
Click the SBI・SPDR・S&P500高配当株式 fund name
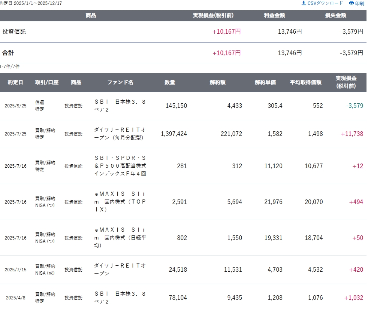tap(120, 166)
